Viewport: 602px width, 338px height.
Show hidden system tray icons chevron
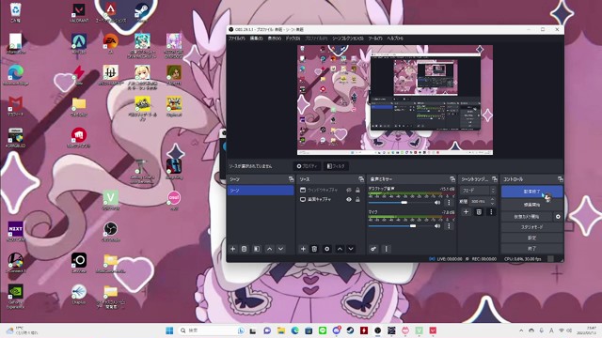(x=521, y=330)
